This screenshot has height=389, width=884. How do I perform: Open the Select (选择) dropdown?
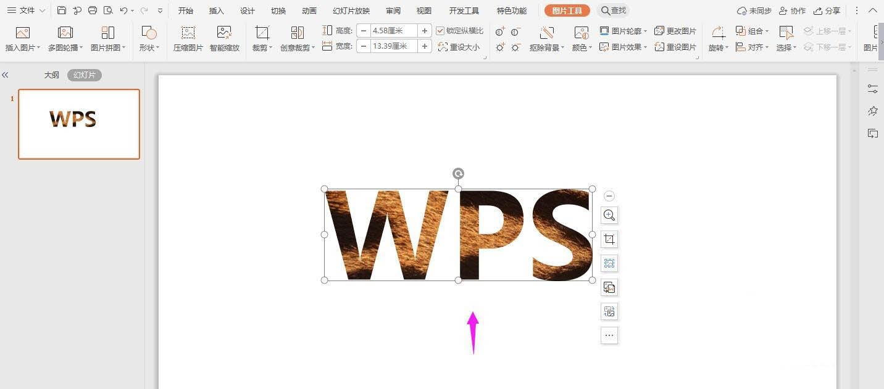[786, 47]
